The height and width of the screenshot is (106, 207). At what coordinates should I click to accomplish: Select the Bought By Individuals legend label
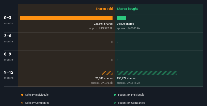tap(131, 95)
